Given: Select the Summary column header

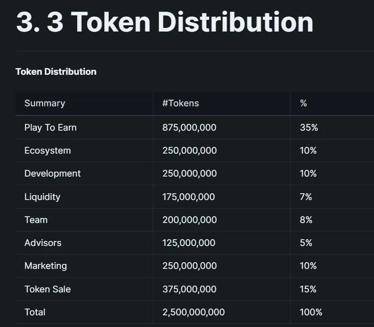Looking at the screenshot, I should point(45,103).
